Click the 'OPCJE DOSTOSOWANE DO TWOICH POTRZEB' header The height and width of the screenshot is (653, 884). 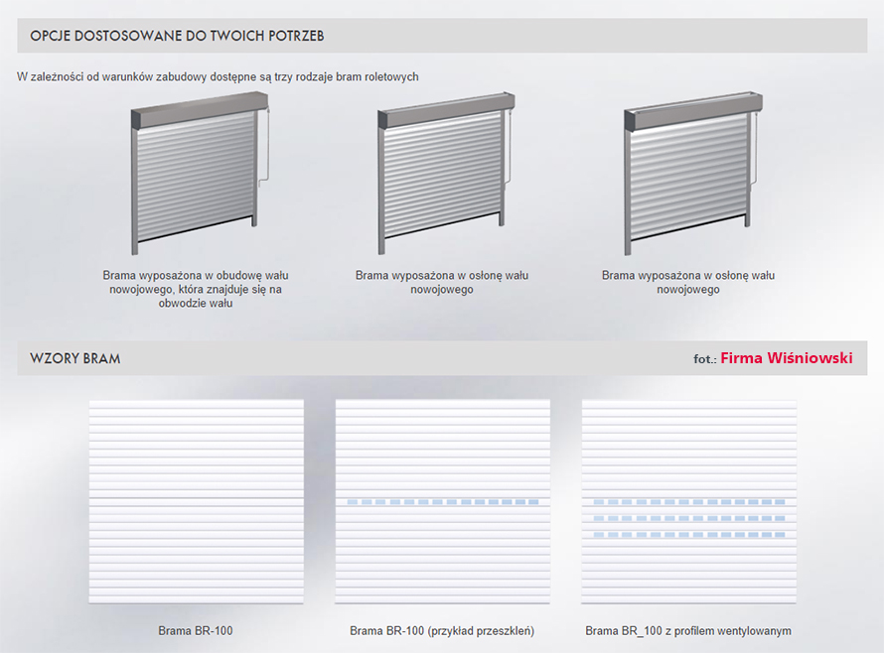(177, 36)
